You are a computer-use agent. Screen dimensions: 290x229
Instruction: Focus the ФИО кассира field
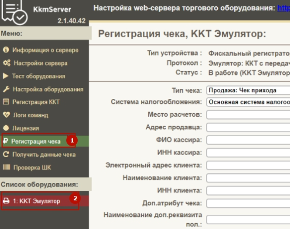(248, 140)
